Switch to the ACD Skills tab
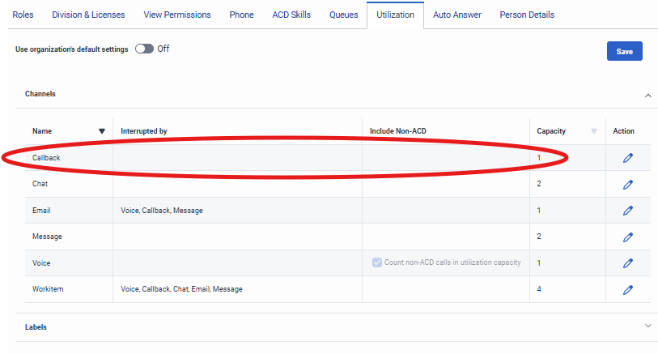The height and width of the screenshot is (354, 658). 291,15
